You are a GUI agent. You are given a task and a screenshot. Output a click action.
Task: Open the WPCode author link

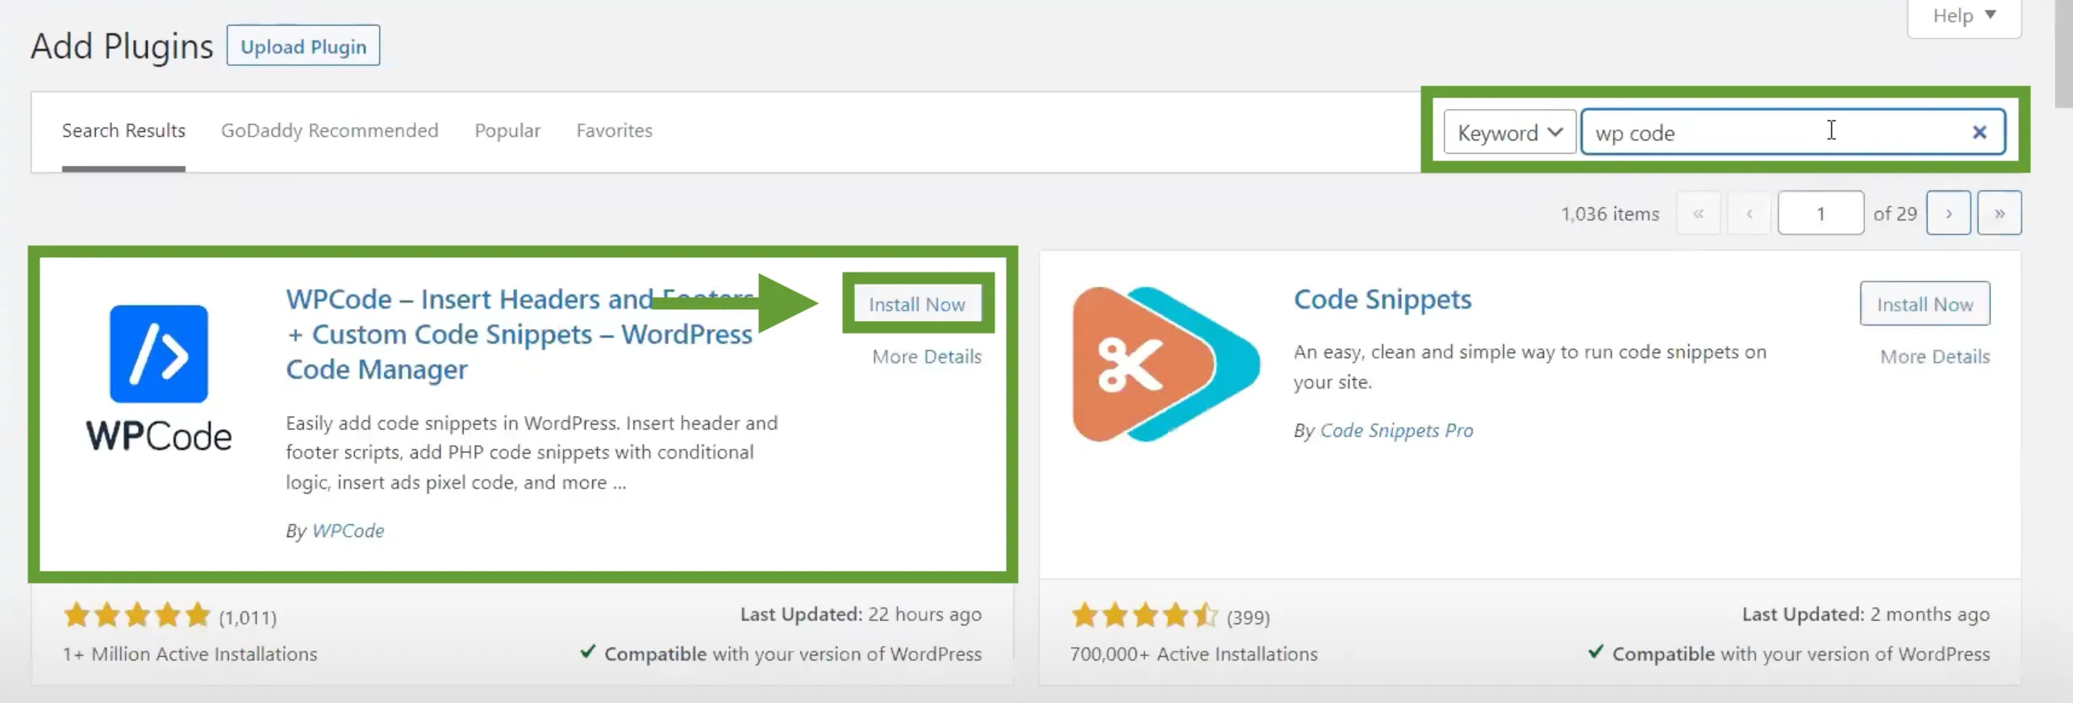click(348, 530)
